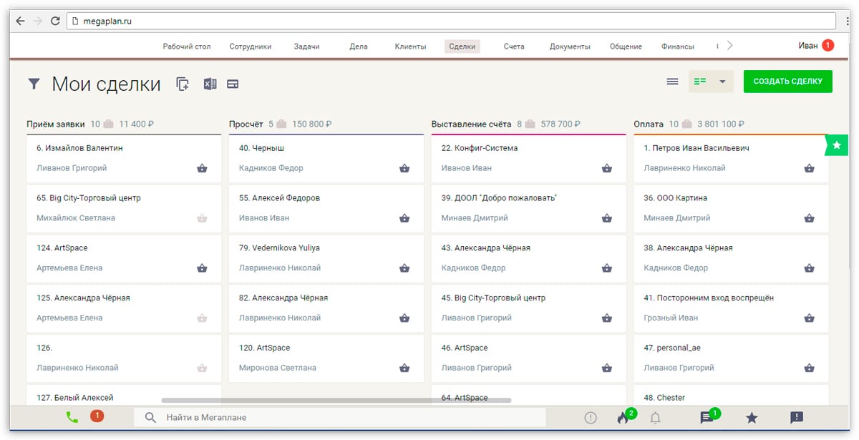The height and width of the screenshot is (440, 859).
Task: Open favorites star in bottom bar
Action: 752,418
